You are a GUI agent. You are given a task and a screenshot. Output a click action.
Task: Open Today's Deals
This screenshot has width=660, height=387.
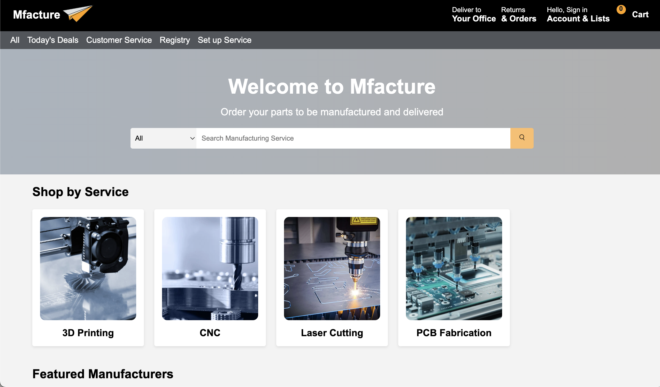coord(53,40)
